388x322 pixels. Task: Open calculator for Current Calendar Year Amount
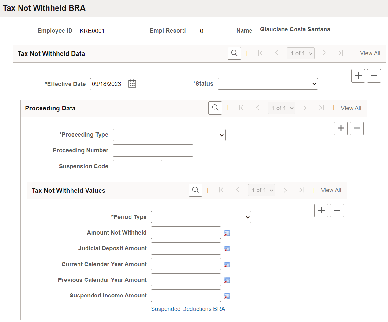click(x=227, y=265)
